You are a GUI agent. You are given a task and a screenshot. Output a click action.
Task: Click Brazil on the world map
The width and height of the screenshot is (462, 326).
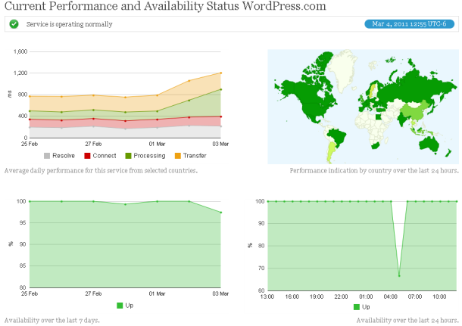pos(337,137)
